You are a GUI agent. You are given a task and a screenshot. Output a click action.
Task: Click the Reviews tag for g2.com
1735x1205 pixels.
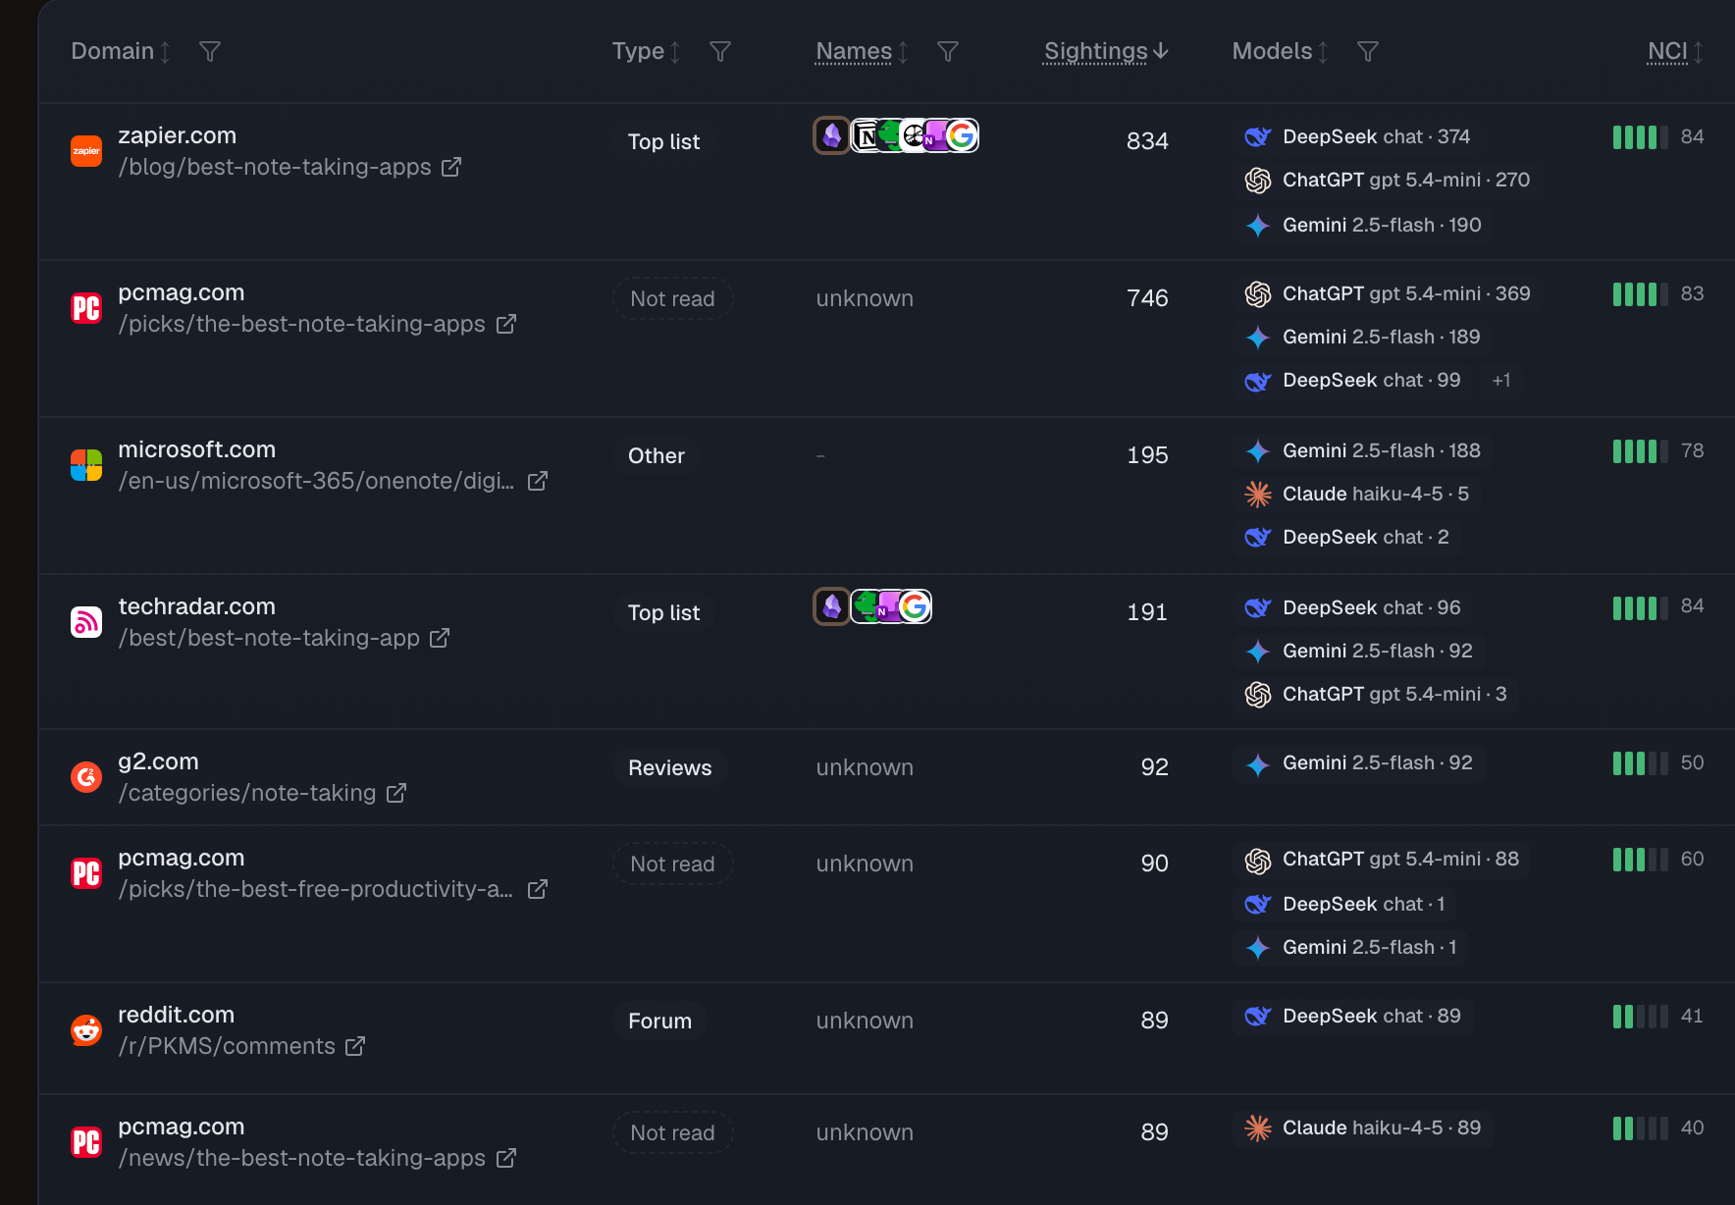point(670,768)
